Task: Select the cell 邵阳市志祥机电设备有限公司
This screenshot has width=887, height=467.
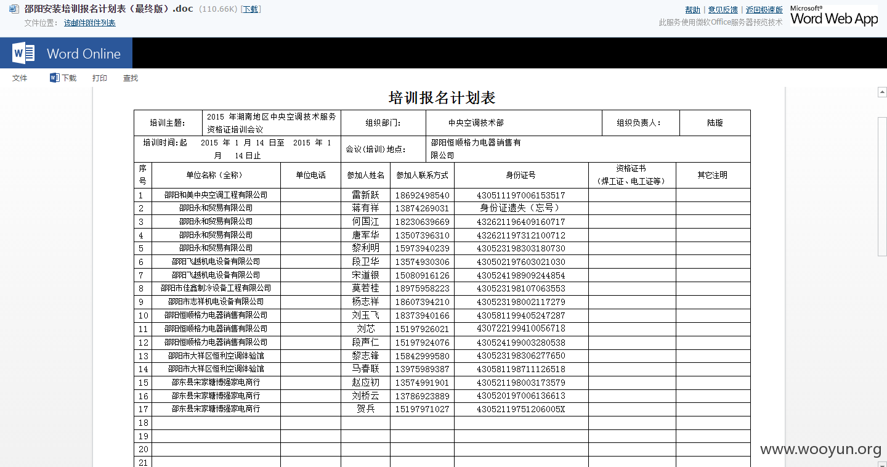Action: point(216,301)
